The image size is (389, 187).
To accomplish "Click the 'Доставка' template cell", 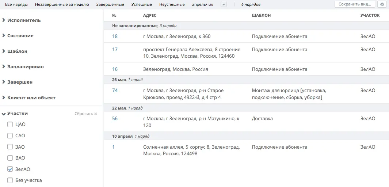I will coord(262,119).
